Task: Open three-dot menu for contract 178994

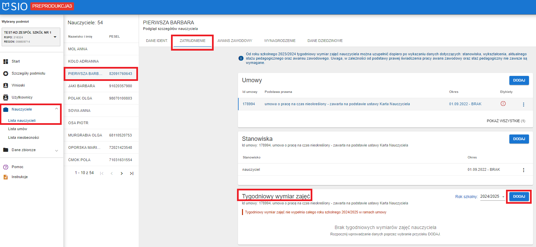Action: tap(523, 105)
